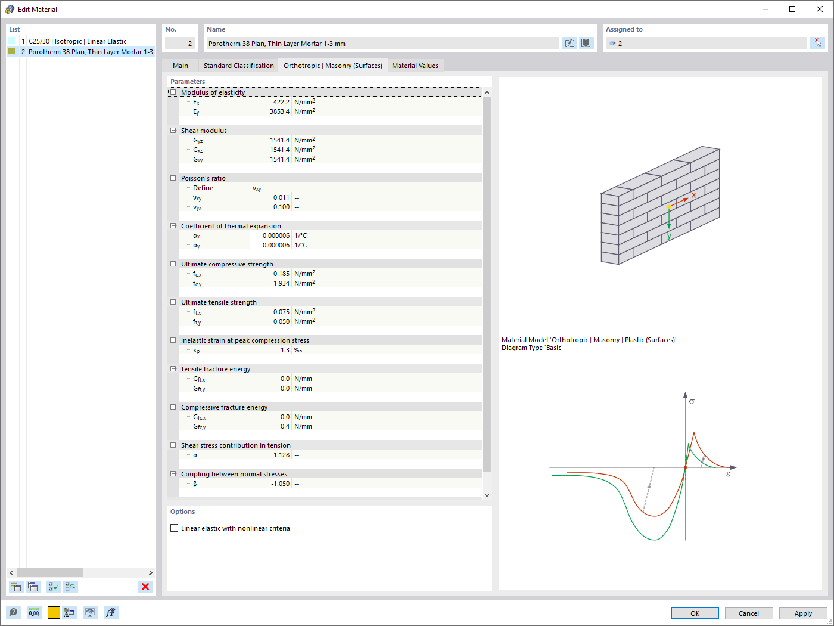Deselect assigned objects with cursor icon
This screenshot has width=834, height=626.
pos(818,42)
